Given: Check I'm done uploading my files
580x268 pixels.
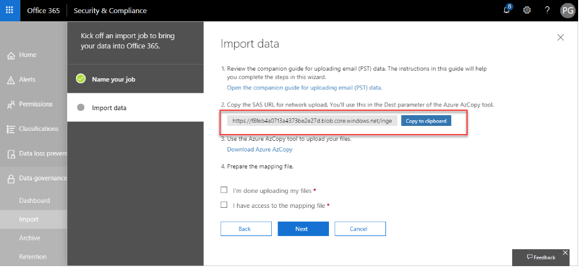Looking at the screenshot, I should [224, 190].
